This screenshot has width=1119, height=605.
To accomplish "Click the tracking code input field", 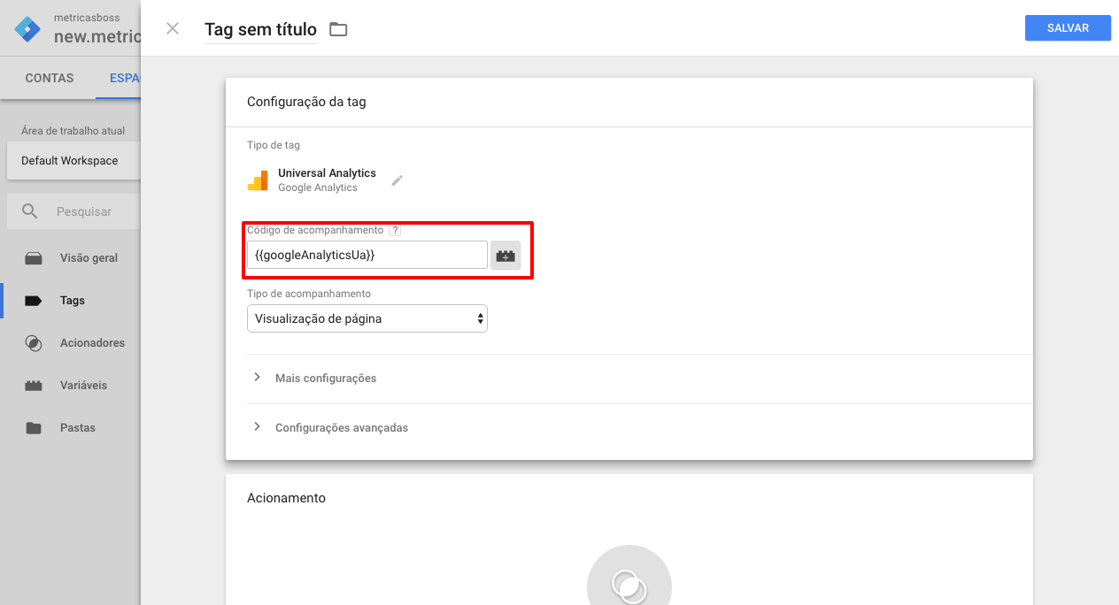I will 367,256.
